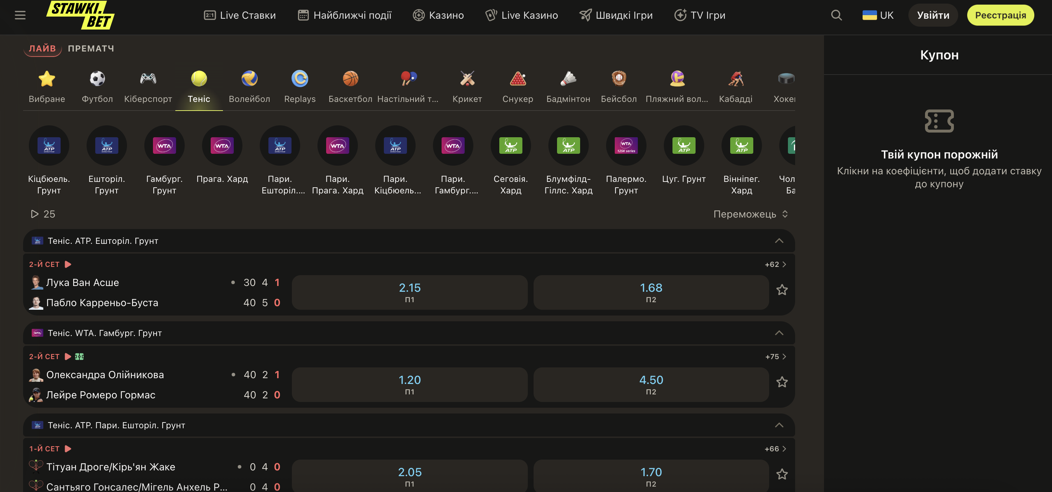Collapse the Теніс. WTA. Гамбург. Грунт section

779,333
